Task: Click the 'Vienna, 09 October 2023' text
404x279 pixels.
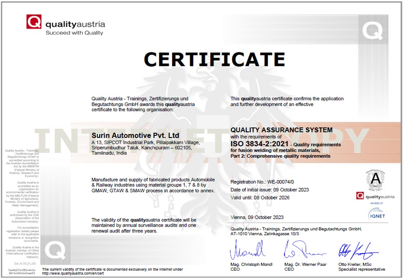Action: 257,217
